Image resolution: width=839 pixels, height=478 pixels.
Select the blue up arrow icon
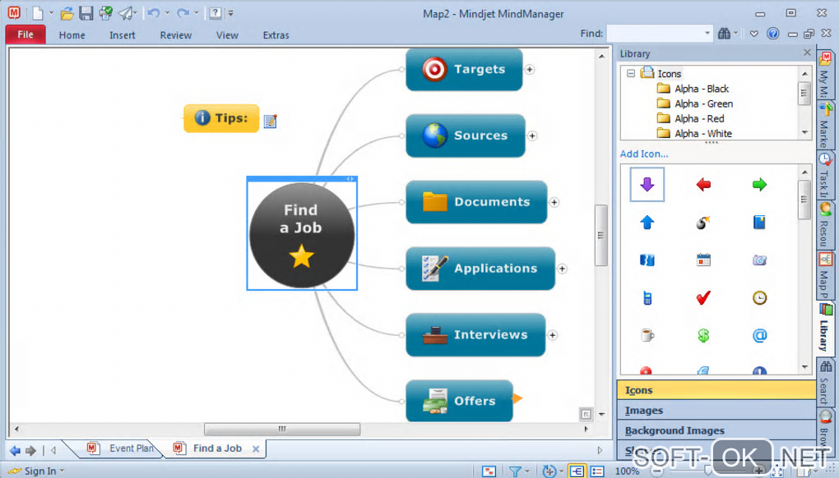647,223
